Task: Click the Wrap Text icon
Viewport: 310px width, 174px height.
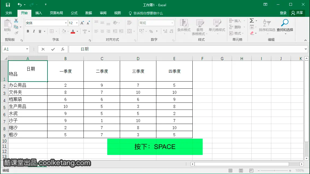Action: [130, 23]
